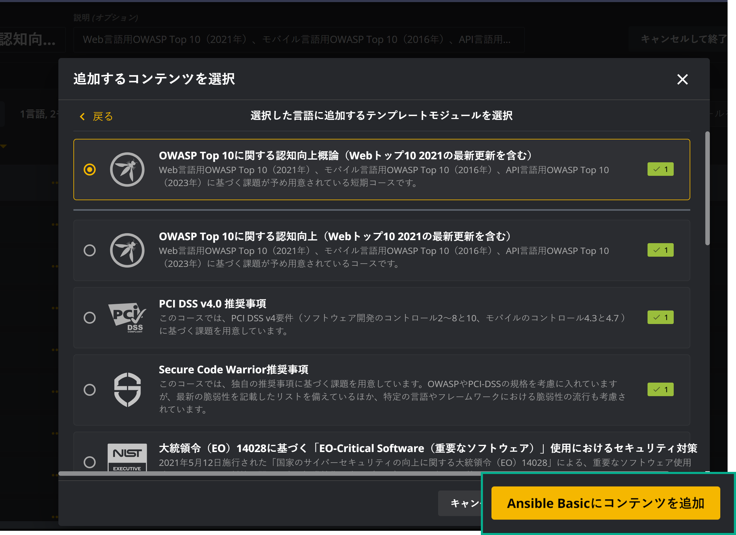The height and width of the screenshot is (535, 736).
Task: Click the PCI DSS Compliant logo
Action: (x=127, y=318)
